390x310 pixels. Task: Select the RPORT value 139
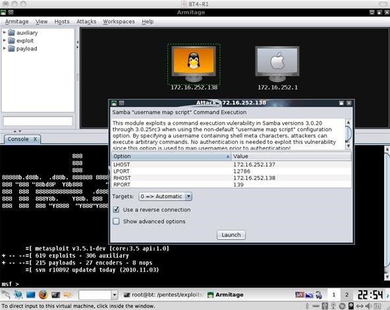coord(238,185)
